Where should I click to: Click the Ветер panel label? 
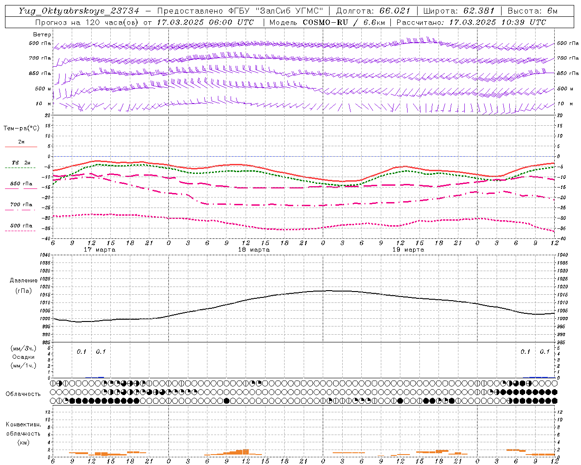tap(42, 35)
